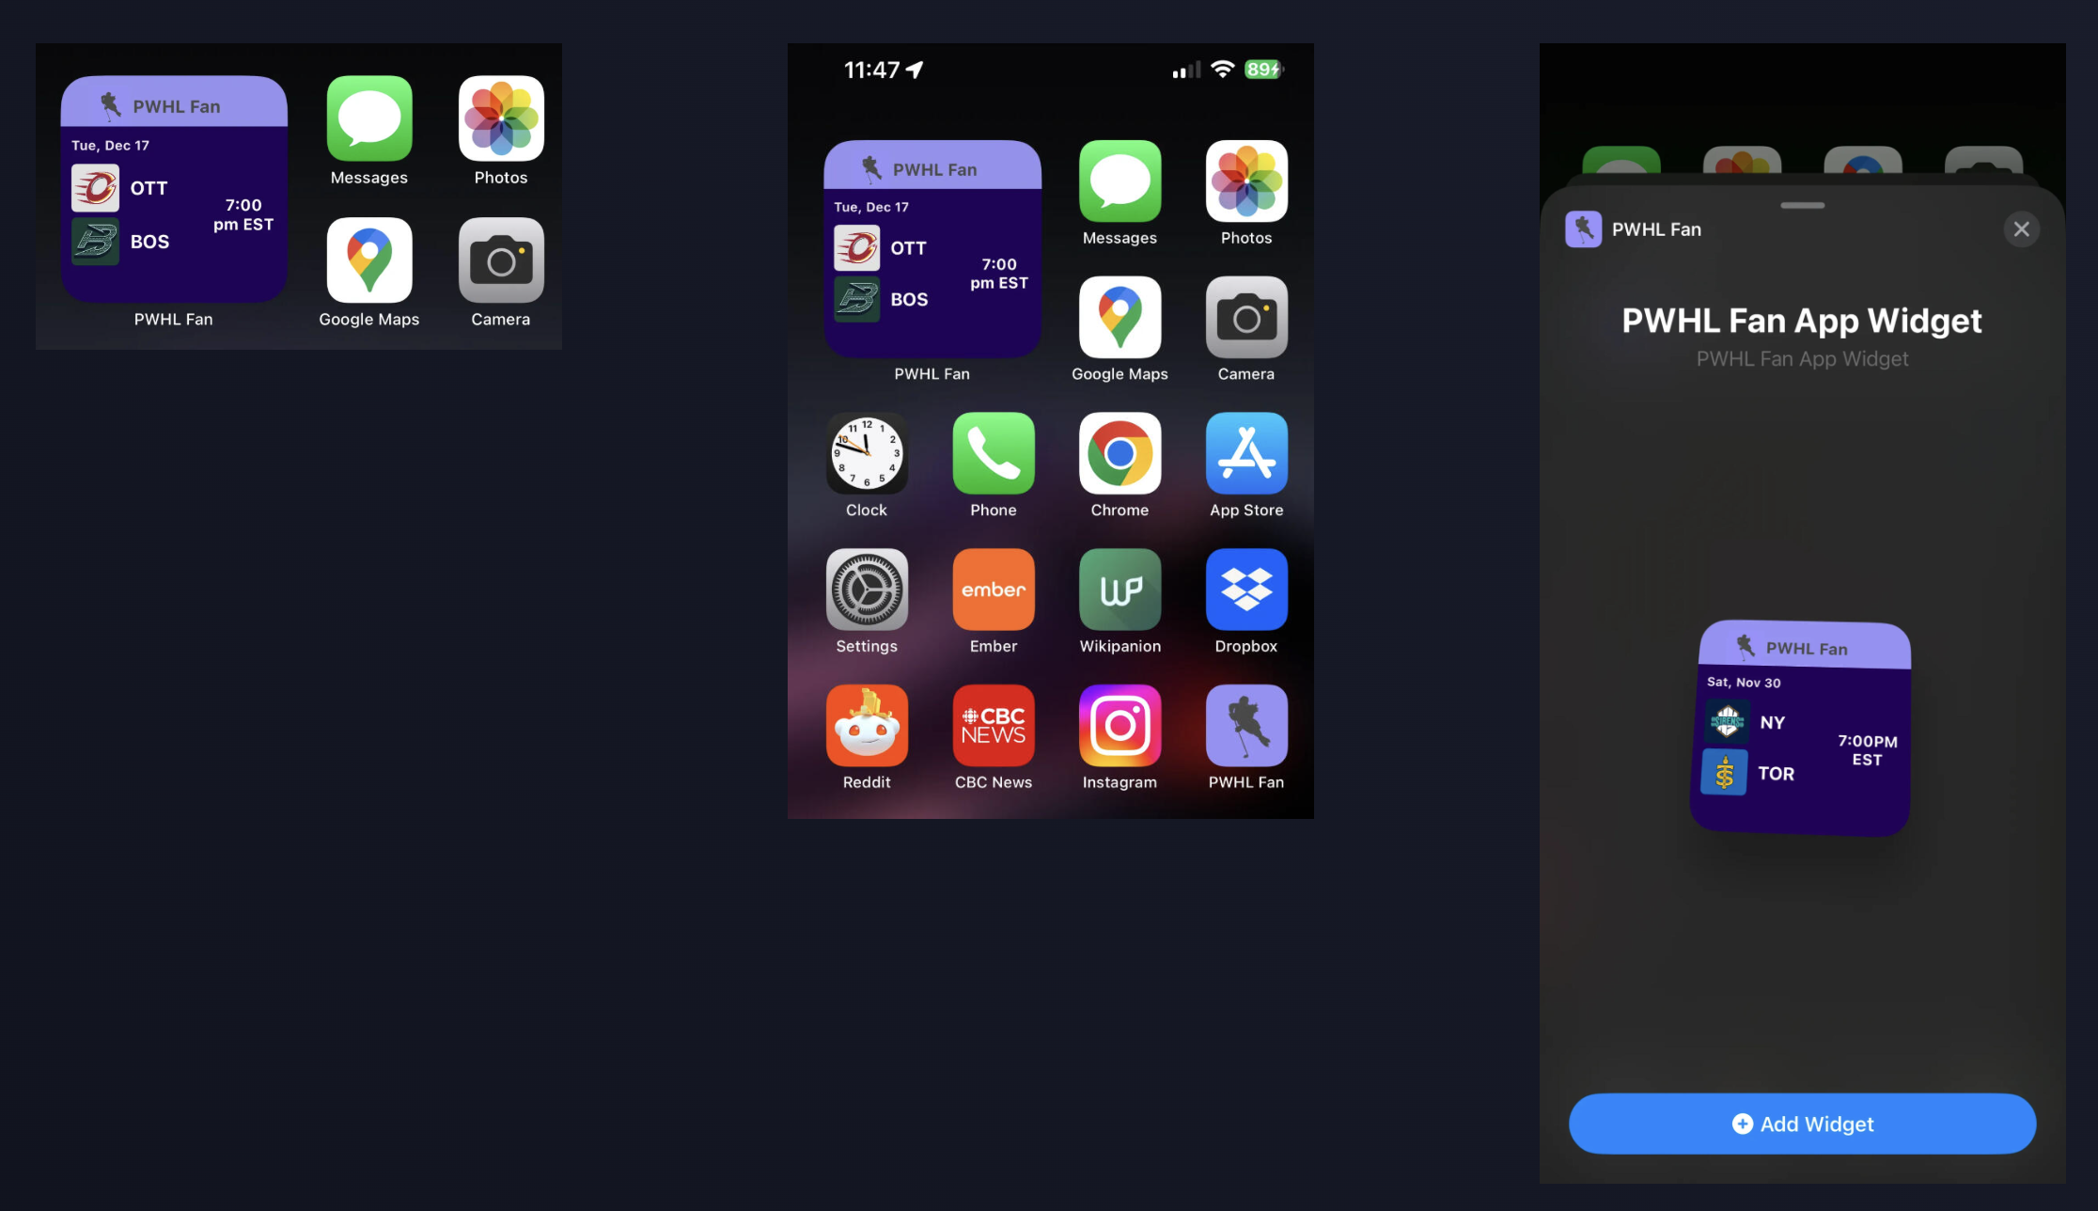Tap Photos icon in the left cropped screenshot
The width and height of the screenshot is (2098, 1211).
(501, 118)
